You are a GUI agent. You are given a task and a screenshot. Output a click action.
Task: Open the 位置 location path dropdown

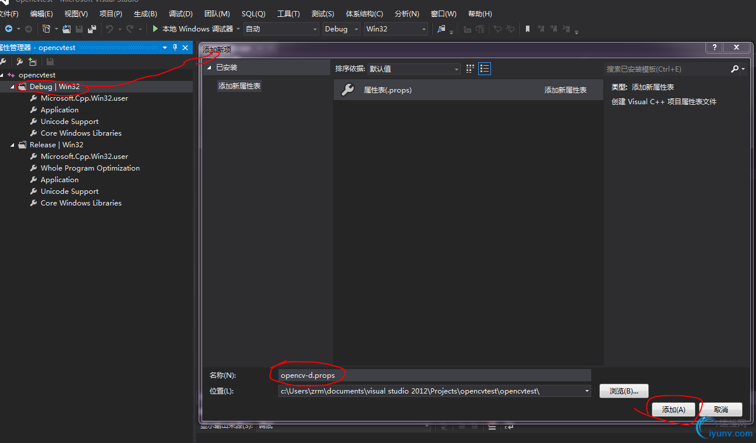[587, 391]
